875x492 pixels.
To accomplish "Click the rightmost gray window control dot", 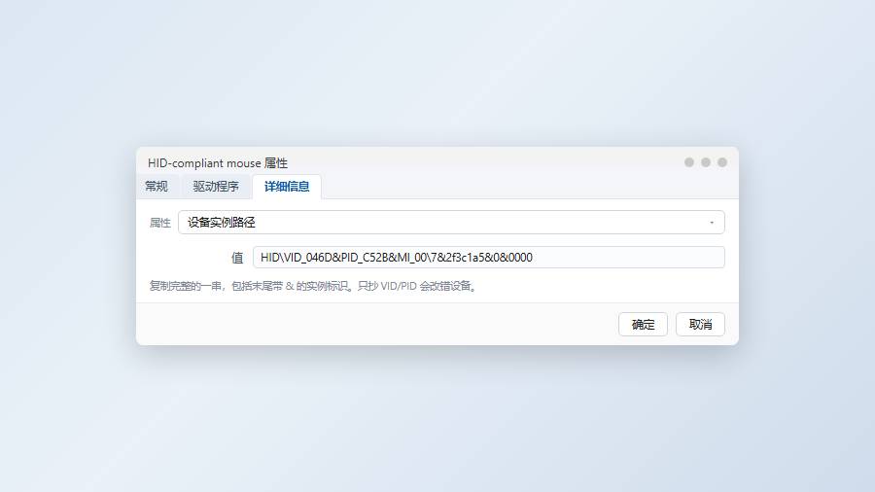I will (x=722, y=162).
